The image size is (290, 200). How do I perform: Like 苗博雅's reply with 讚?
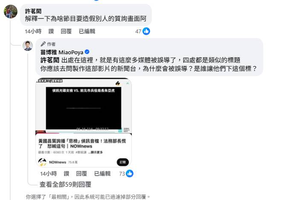tap(67, 174)
